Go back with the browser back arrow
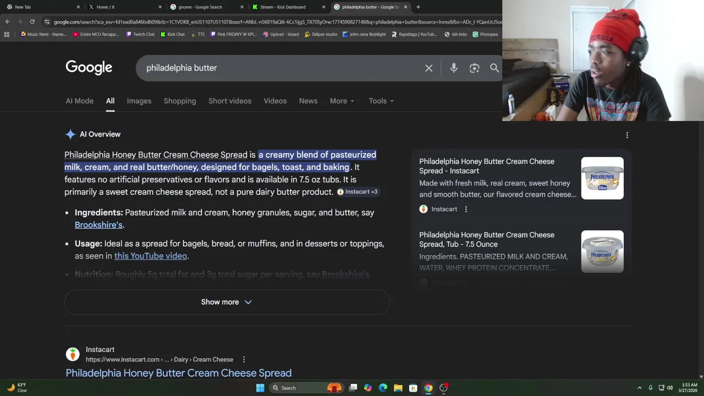Screen dimensions: 704x396 [x=7, y=21]
